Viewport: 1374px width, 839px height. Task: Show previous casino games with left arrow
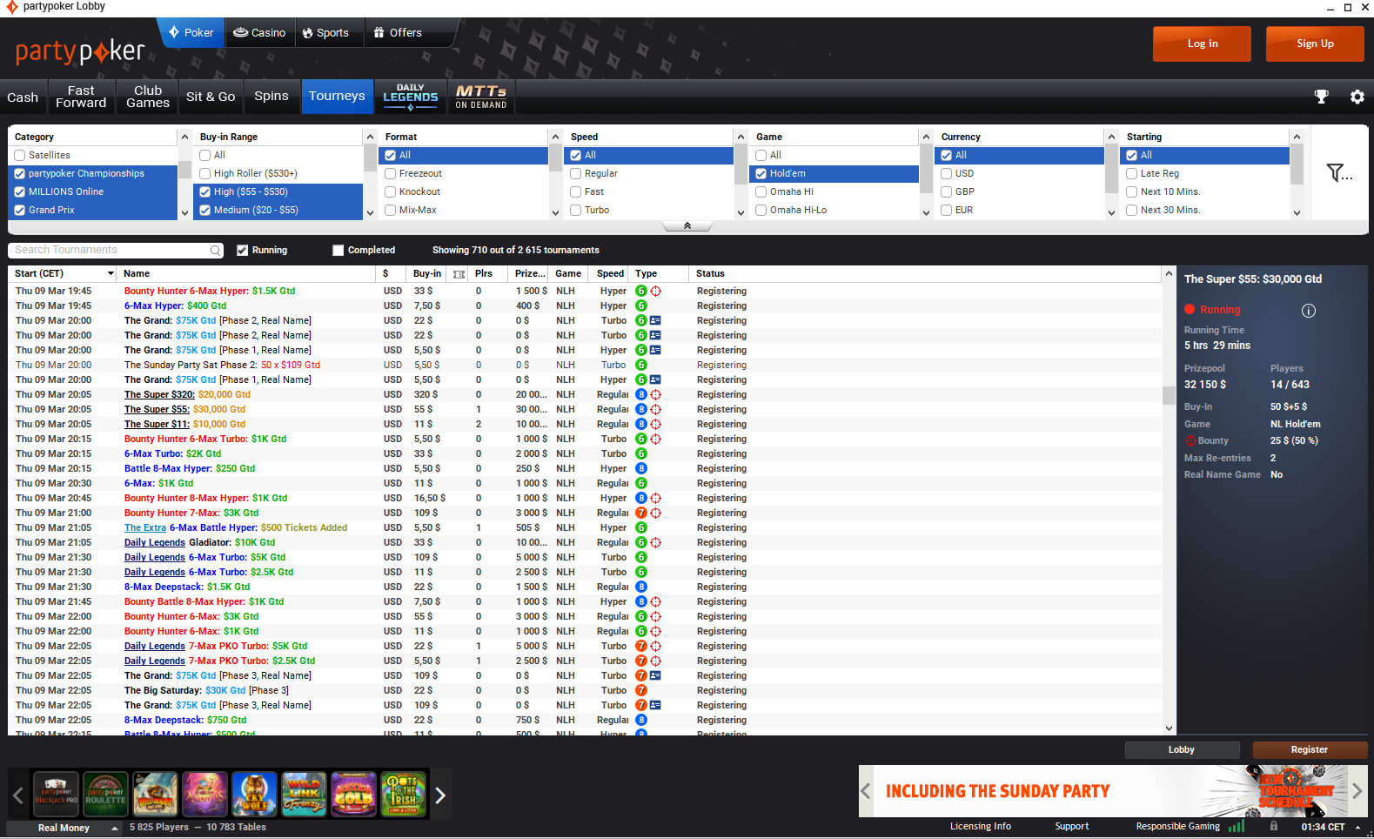click(17, 795)
